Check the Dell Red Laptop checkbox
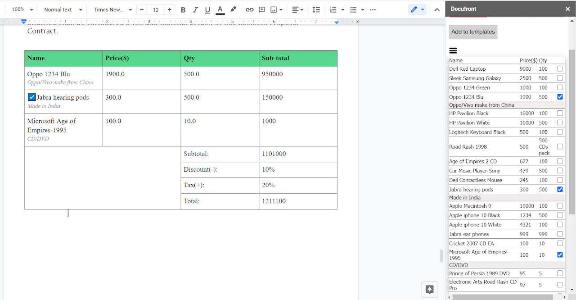576x300 pixels. [560, 69]
